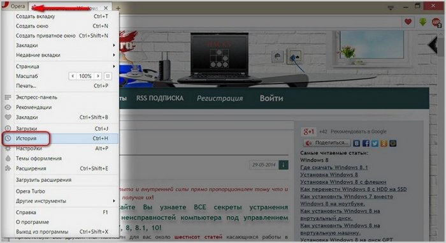
Task: Open Загрузки menu item
Action: coord(62,128)
